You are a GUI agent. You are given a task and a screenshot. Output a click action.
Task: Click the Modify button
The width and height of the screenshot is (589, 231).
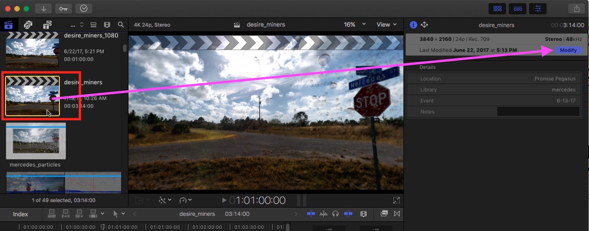coord(568,50)
